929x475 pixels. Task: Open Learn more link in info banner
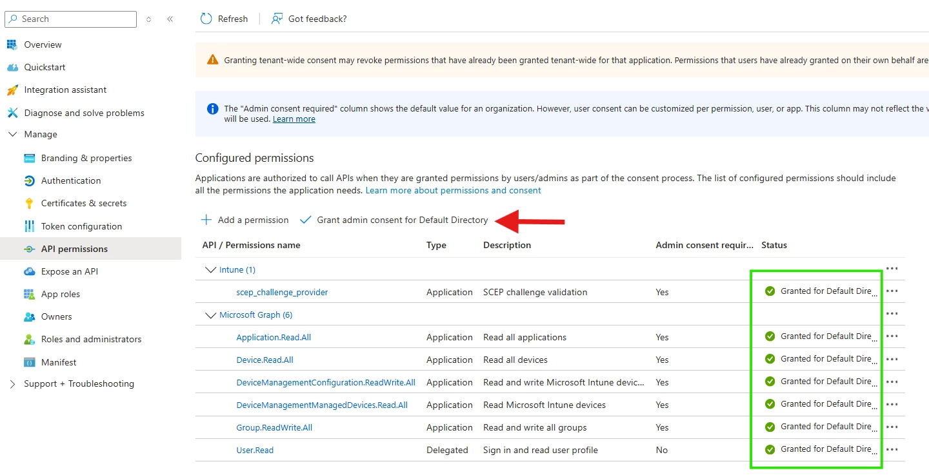pyautogui.click(x=294, y=119)
